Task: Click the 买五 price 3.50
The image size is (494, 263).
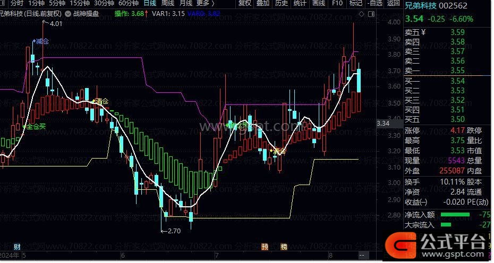Action: [x=457, y=119]
